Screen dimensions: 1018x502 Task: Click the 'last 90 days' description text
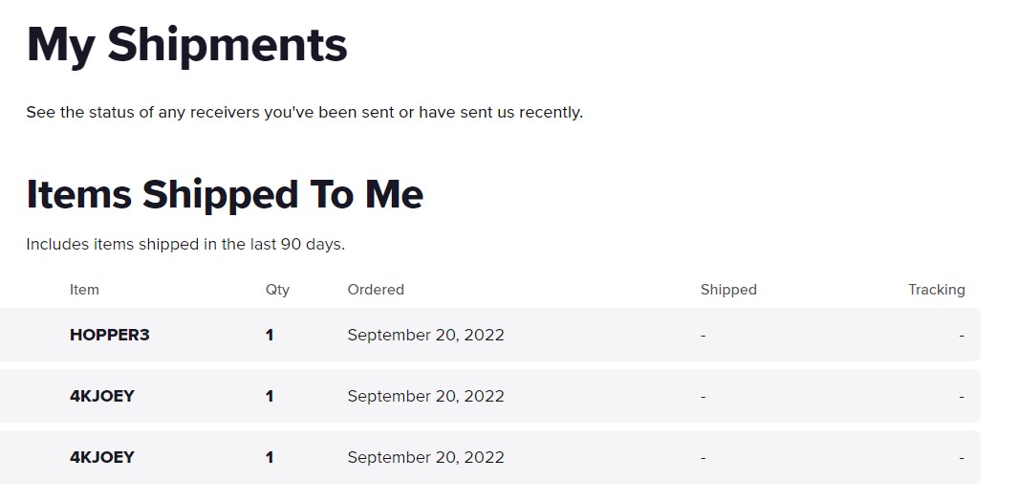(185, 245)
